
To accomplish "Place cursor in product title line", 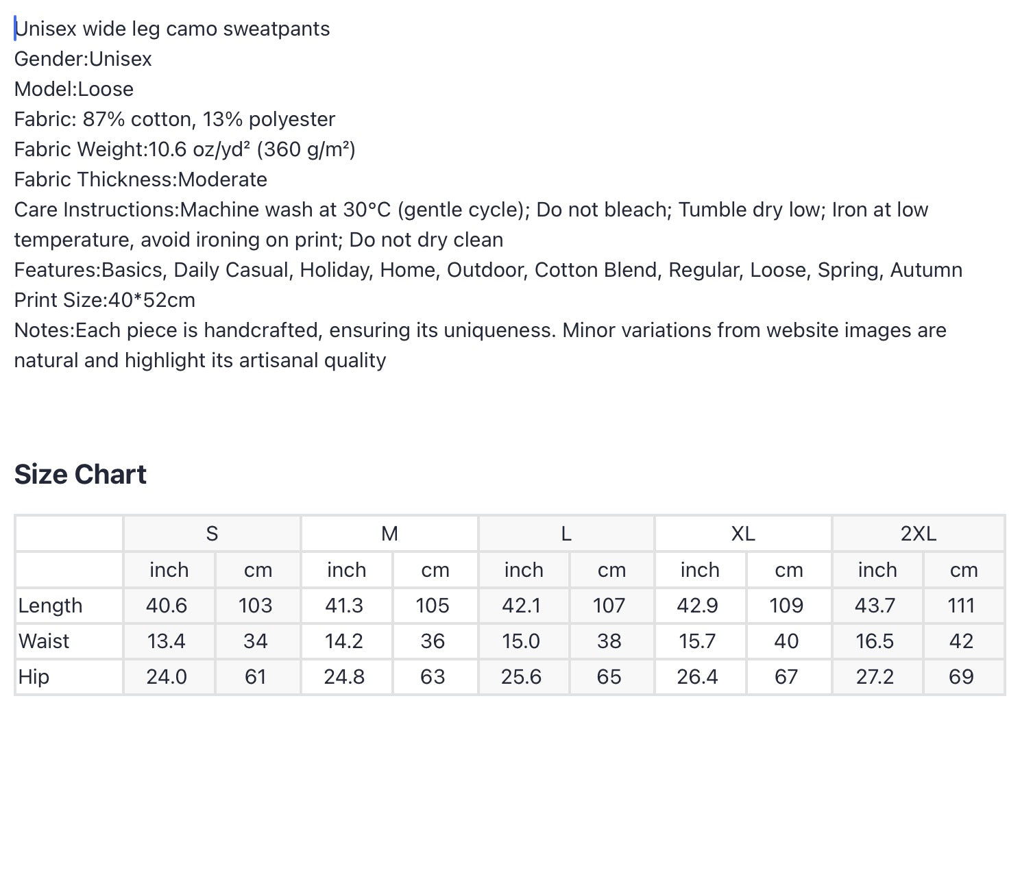I will coord(172,29).
